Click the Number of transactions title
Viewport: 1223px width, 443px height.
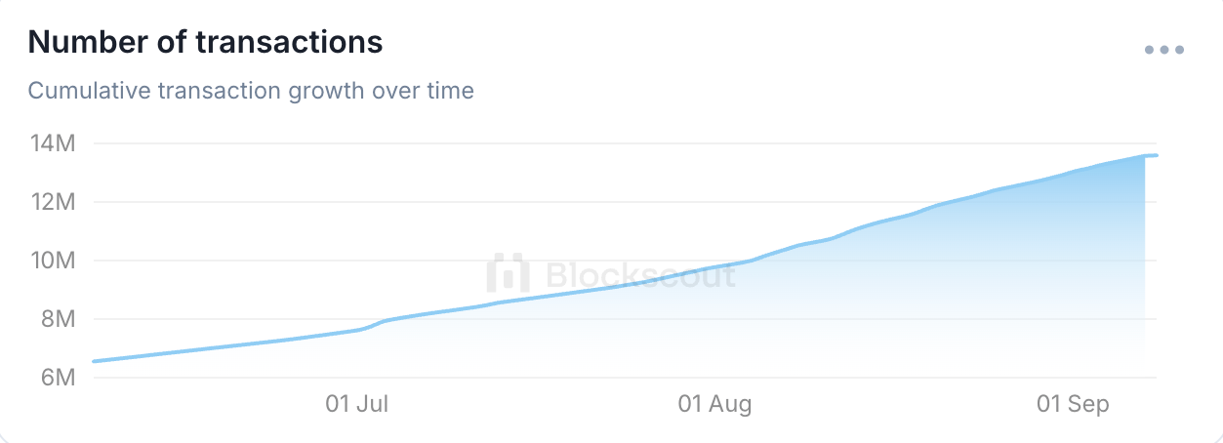click(x=205, y=42)
